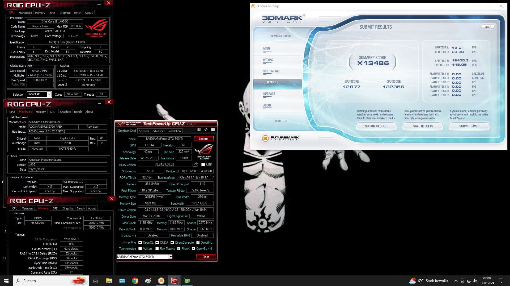Viewport: 510px width, 286px height.
Task: Click Close button in GPU-Z
Action: [206, 257]
